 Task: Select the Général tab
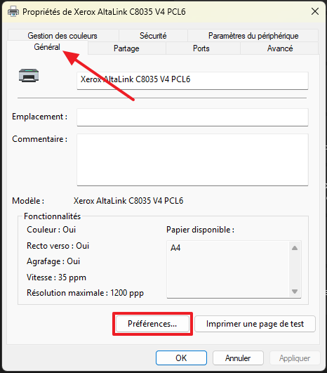click(x=47, y=47)
